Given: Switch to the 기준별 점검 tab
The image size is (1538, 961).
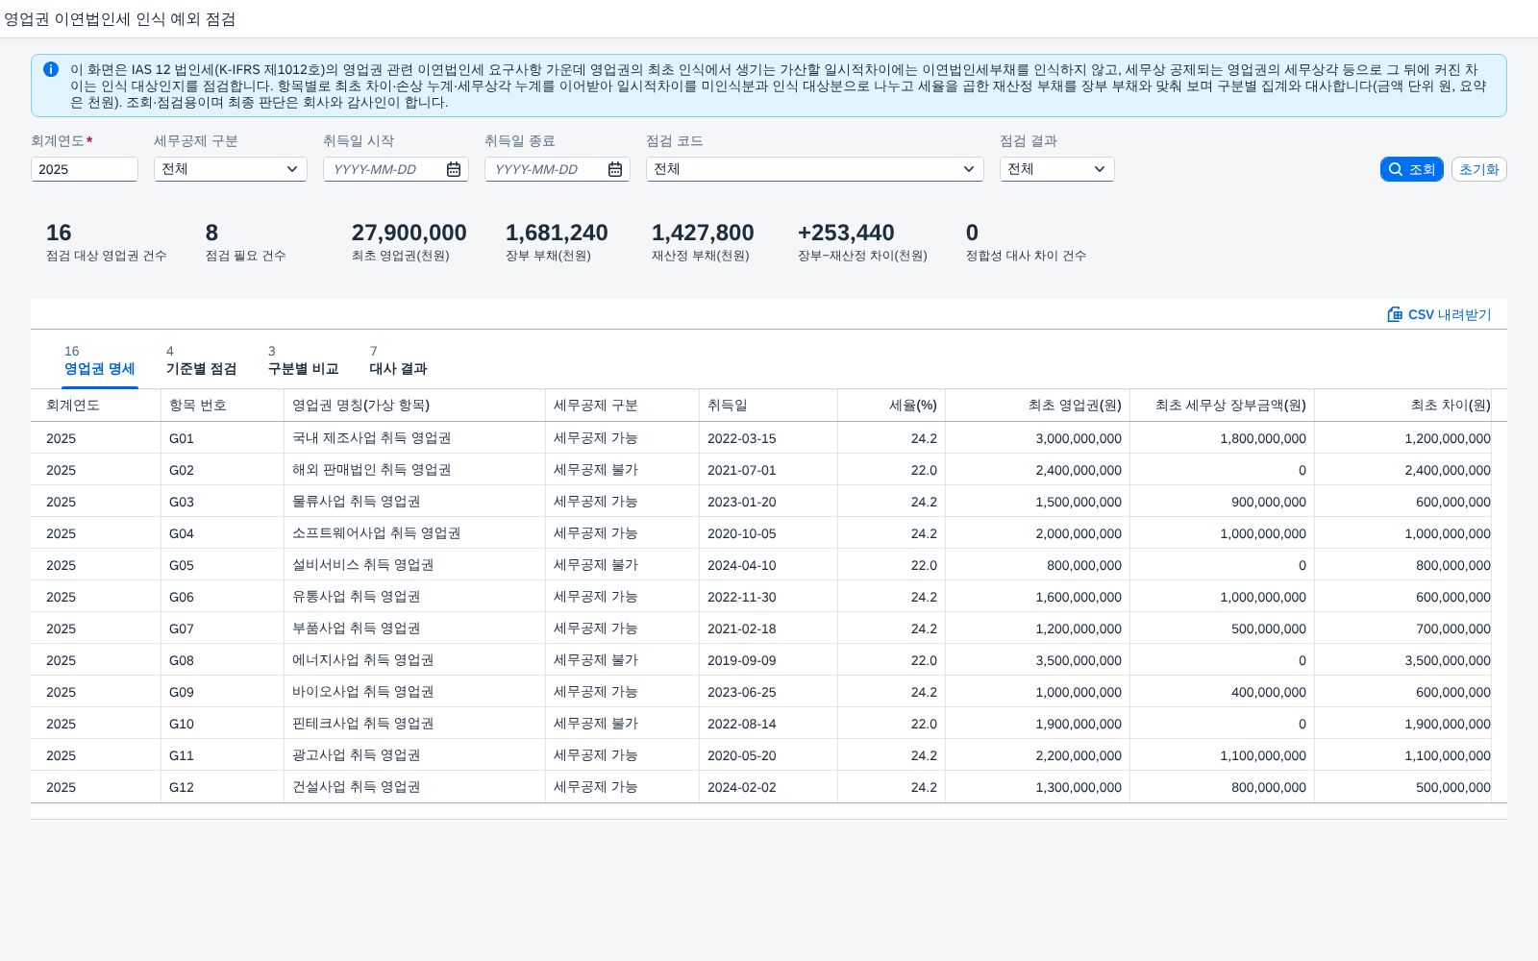Looking at the screenshot, I should point(201,360).
